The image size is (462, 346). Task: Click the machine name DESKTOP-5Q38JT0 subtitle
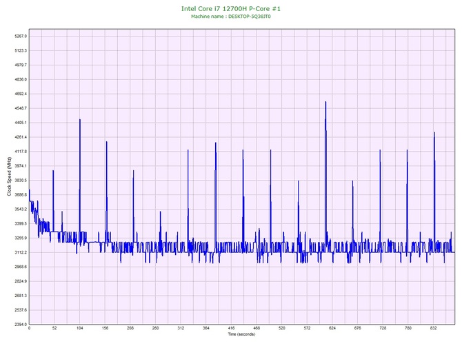[x=231, y=17]
